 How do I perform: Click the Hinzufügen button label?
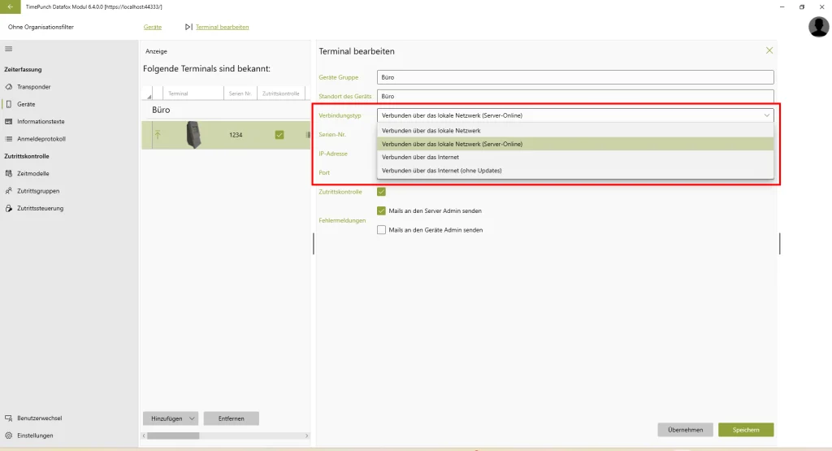click(x=166, y=418)
